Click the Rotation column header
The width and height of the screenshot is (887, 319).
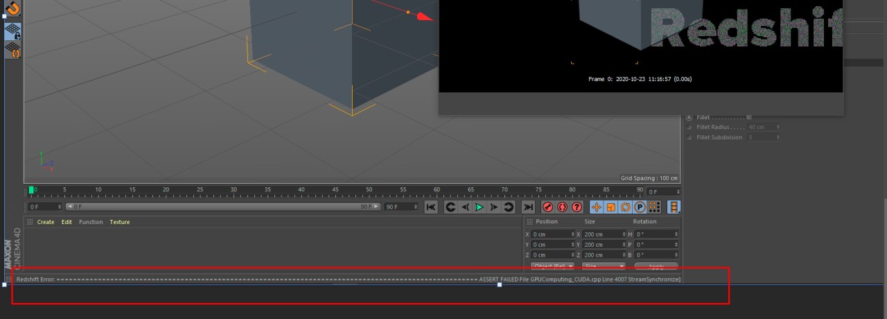(644, 221)
